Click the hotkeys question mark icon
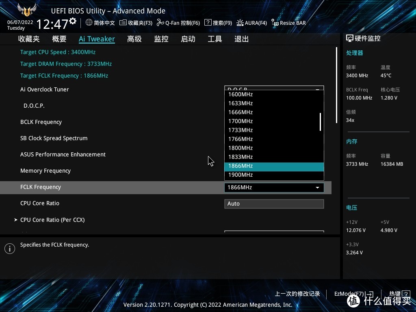 (406, 294)
